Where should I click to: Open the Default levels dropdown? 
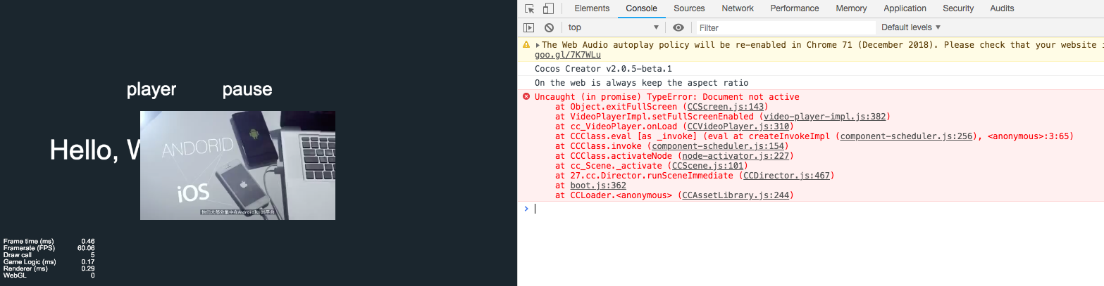911,27
